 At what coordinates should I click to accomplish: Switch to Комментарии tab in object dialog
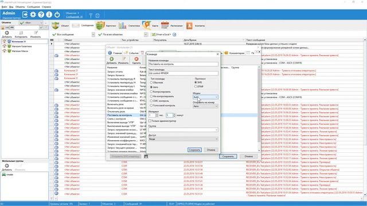click(235, 53)
